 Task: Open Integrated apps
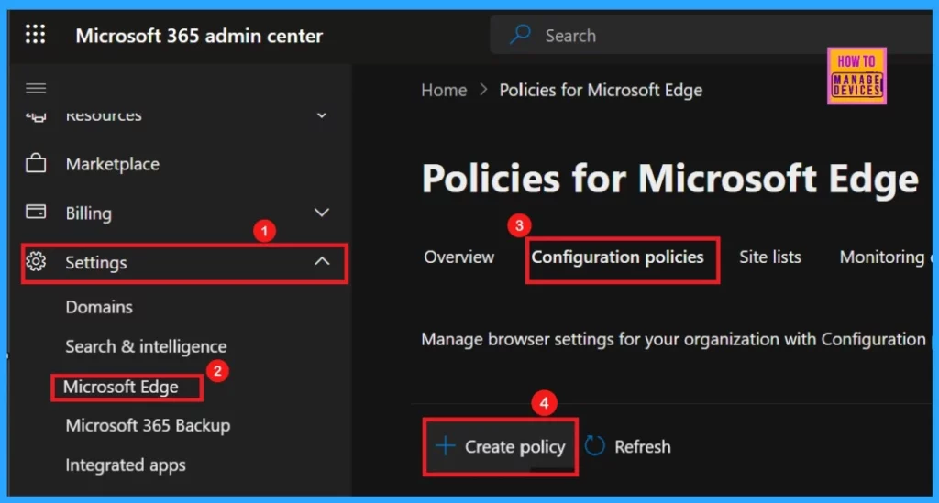pyautogui.click(x=126, y=465)
